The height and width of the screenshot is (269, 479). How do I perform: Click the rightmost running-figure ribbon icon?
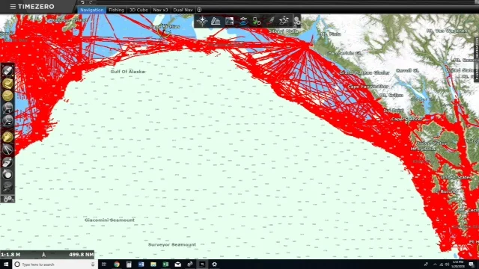pos(284,21)
